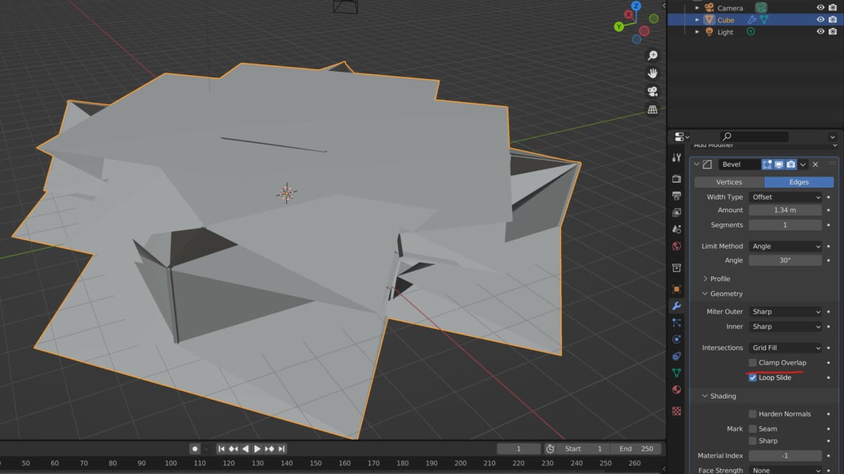Open the World Properties globe tab
This screenshot has height=474, width=844.
click(x=676, y=246)
